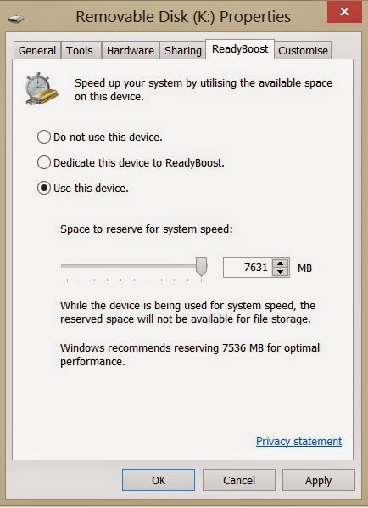Click the removable disk icon in title bar
Viewport: 368px width, 508px height.
[16, 18]
